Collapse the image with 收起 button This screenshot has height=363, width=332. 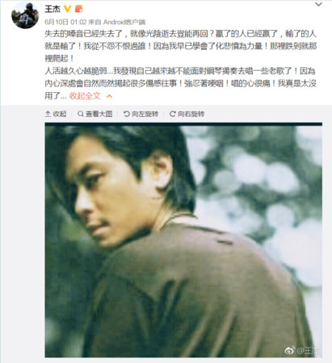pyautogui.click(x=56, y=114)
